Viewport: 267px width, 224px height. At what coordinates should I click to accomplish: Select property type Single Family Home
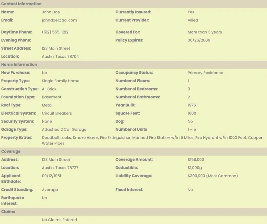61,81
